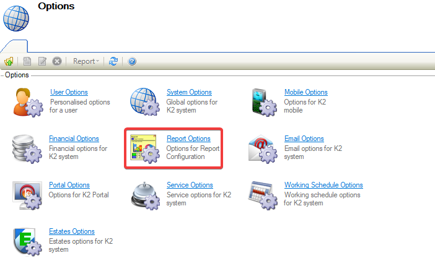This screenshot has width=435, height=266.
Task: Click the home folder toolbar icon
Action: coord(9,61)
